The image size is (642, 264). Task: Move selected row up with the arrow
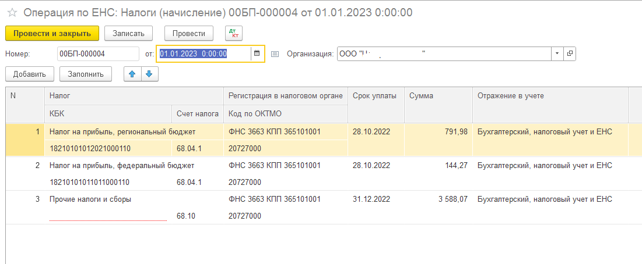tap(132, 74)
